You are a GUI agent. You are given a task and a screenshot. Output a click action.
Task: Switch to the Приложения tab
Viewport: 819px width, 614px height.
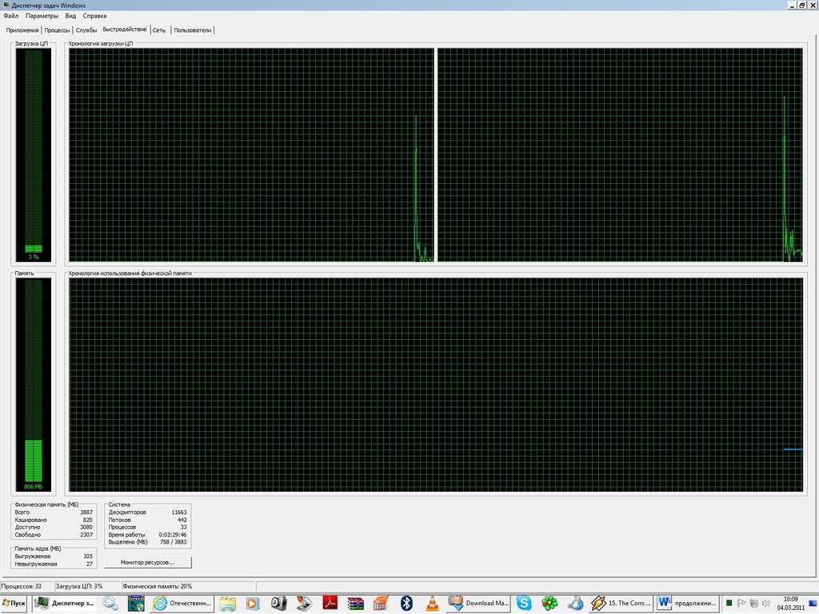tap(22, 30)
